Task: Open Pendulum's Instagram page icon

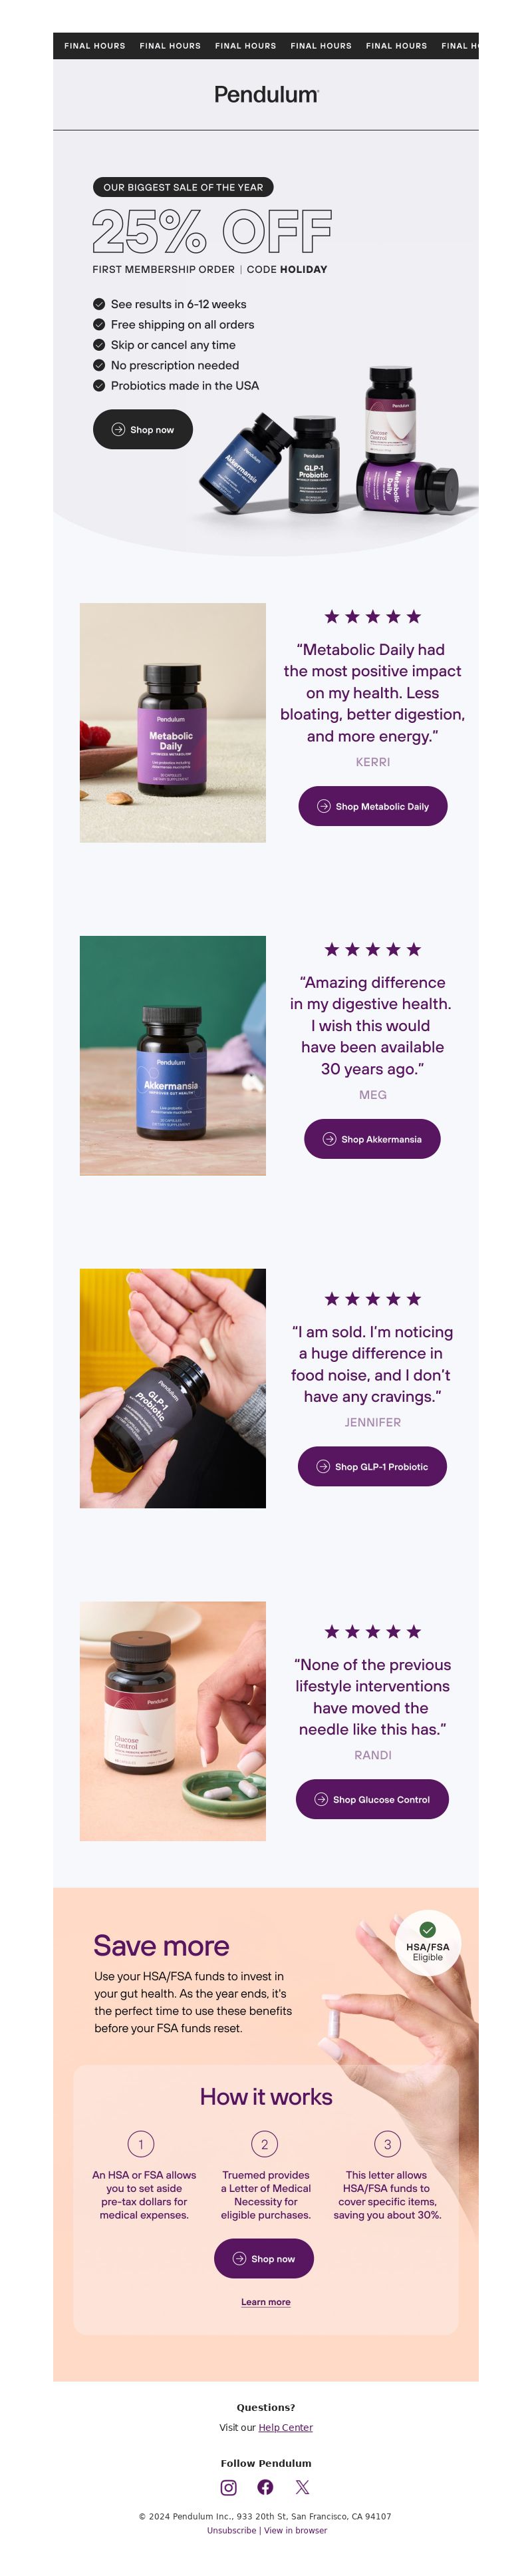Action: point(229,2487)
